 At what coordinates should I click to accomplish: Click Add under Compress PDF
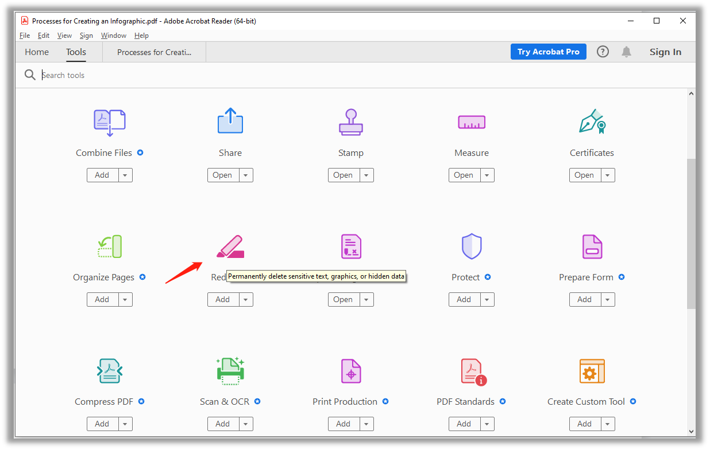tap(103, 424)
